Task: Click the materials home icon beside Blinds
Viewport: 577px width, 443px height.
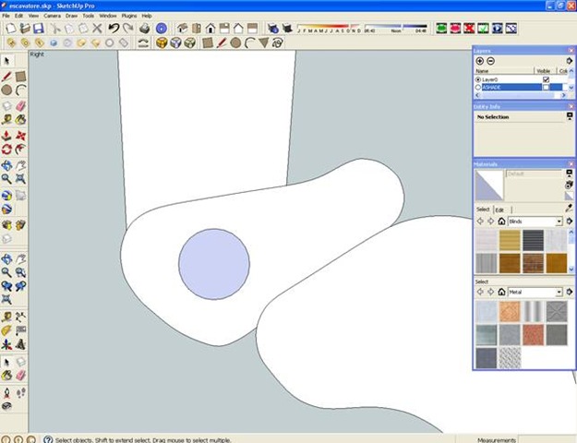Action: point(502,221)
